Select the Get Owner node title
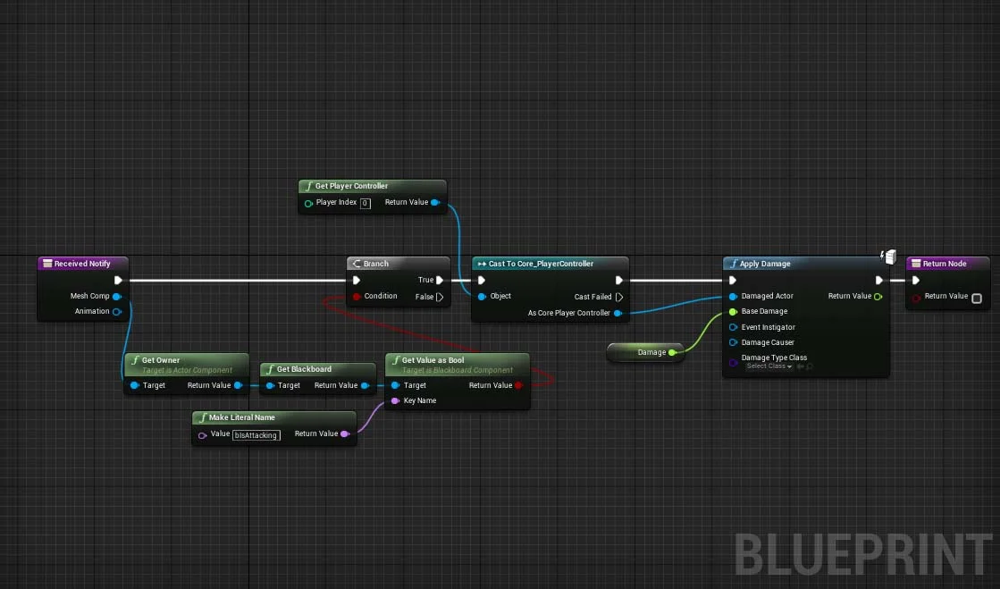 tap(161, 360)
